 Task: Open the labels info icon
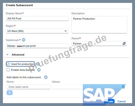46,77
